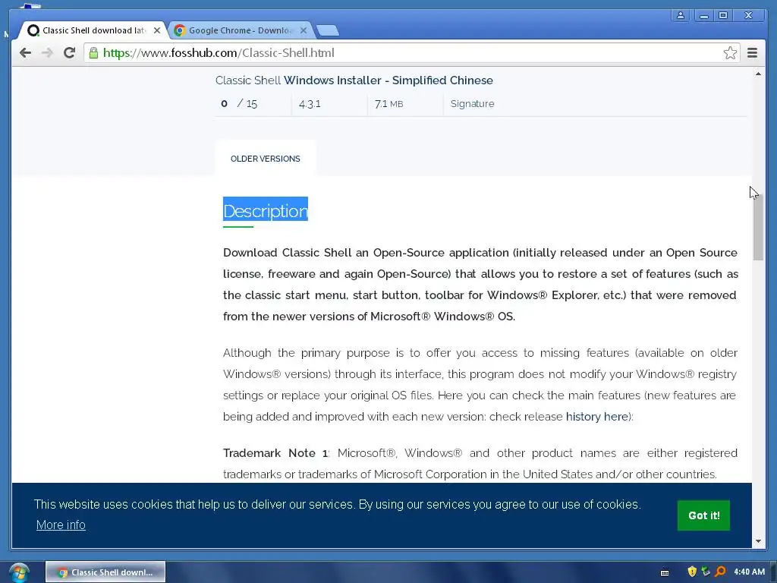Click the scrollbar down arrow

(758, 541)
